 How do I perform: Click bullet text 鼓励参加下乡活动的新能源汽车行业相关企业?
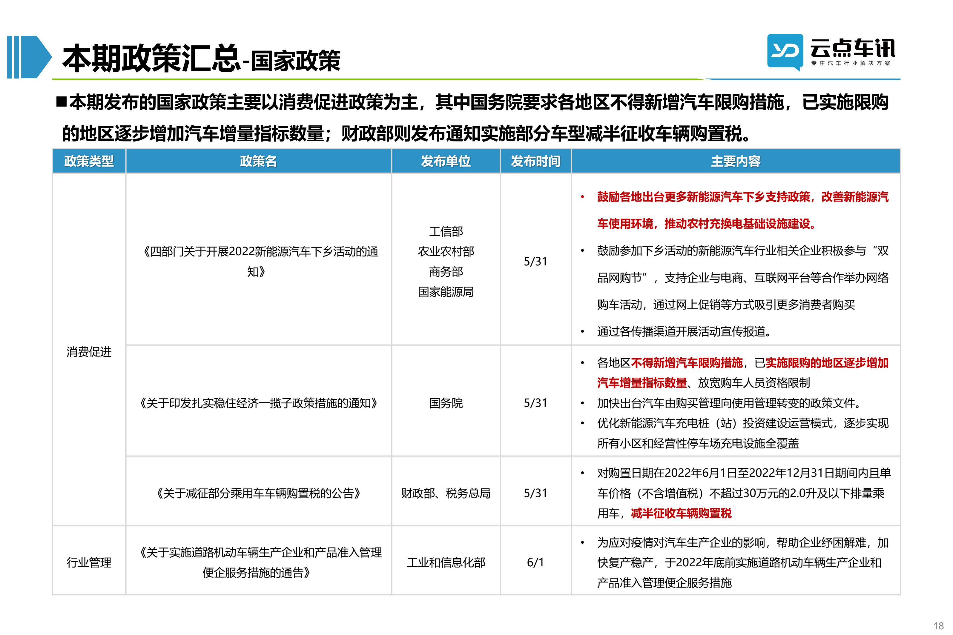tap(714, 251)
